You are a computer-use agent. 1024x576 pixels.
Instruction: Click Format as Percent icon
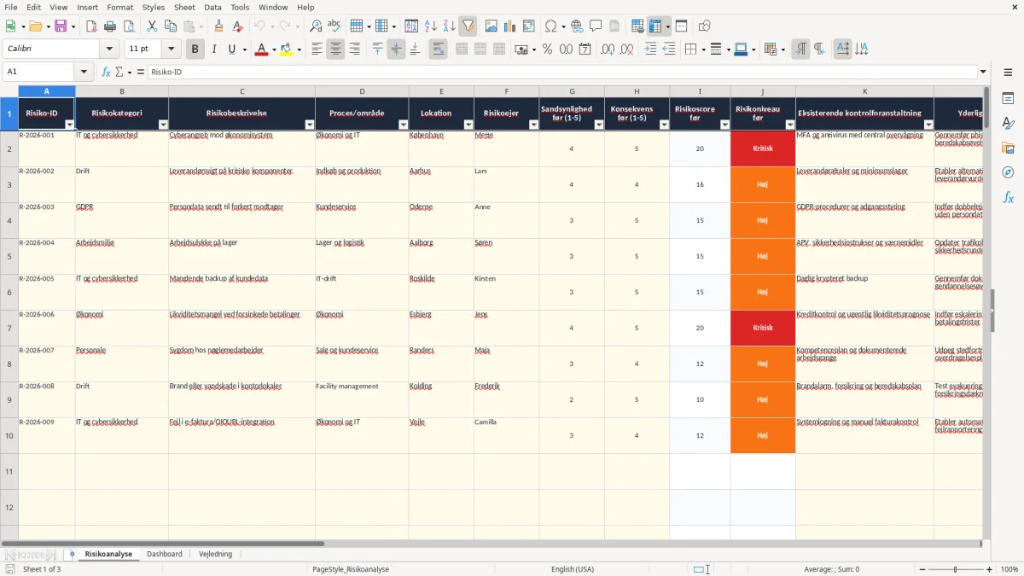[x=547, y=49]
